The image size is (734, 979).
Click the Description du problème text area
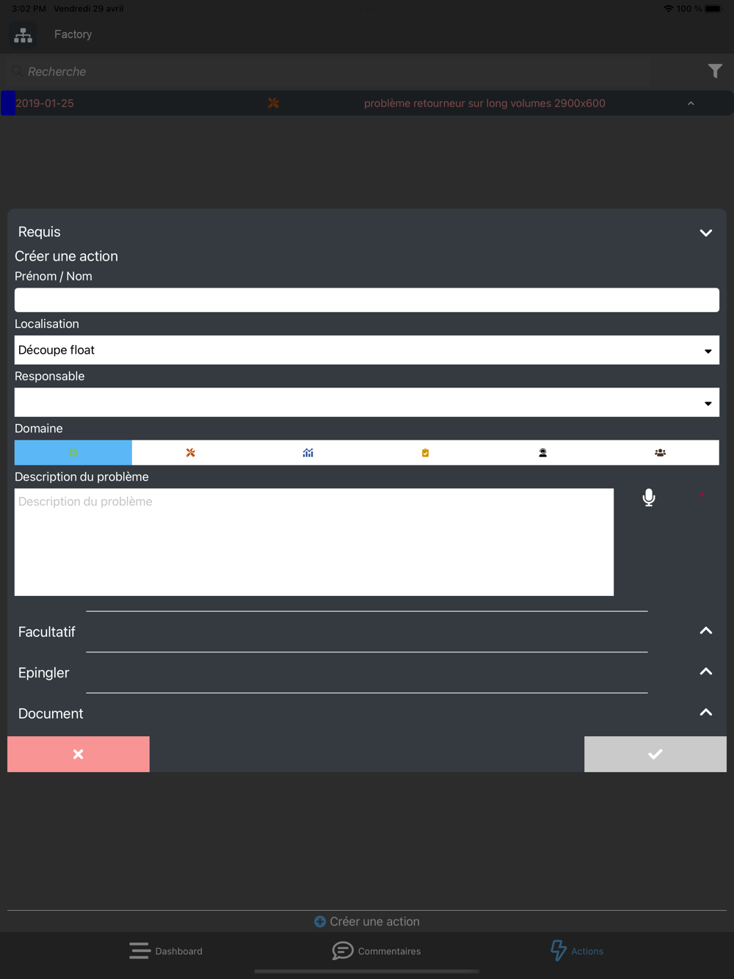[x=314, y=542]
